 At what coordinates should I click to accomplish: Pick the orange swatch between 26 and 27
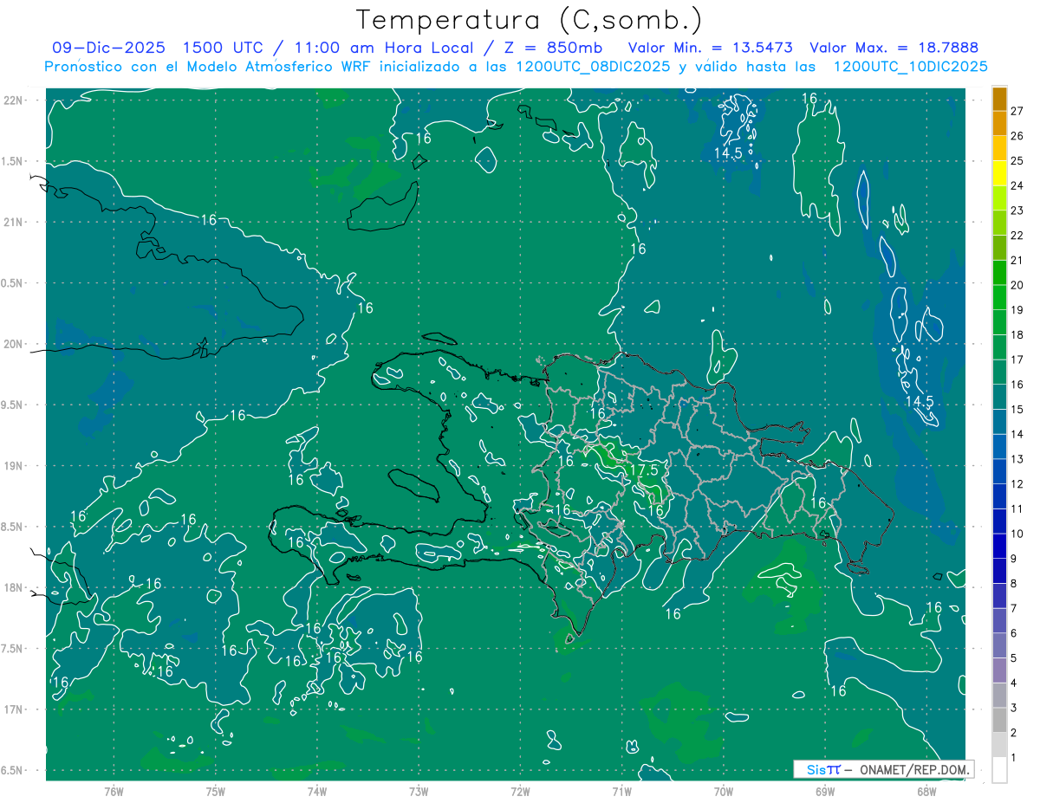point(999,123)
